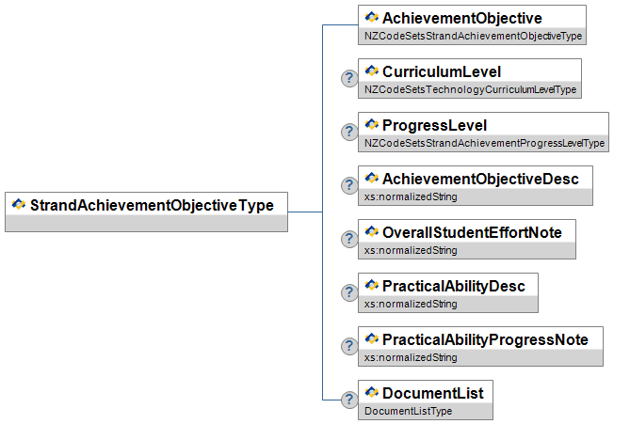The width and height of the screenshot is (630, 424).
Task: Click the question mark icon beside CurriculumLevel
Action: [x=348, y=79]
